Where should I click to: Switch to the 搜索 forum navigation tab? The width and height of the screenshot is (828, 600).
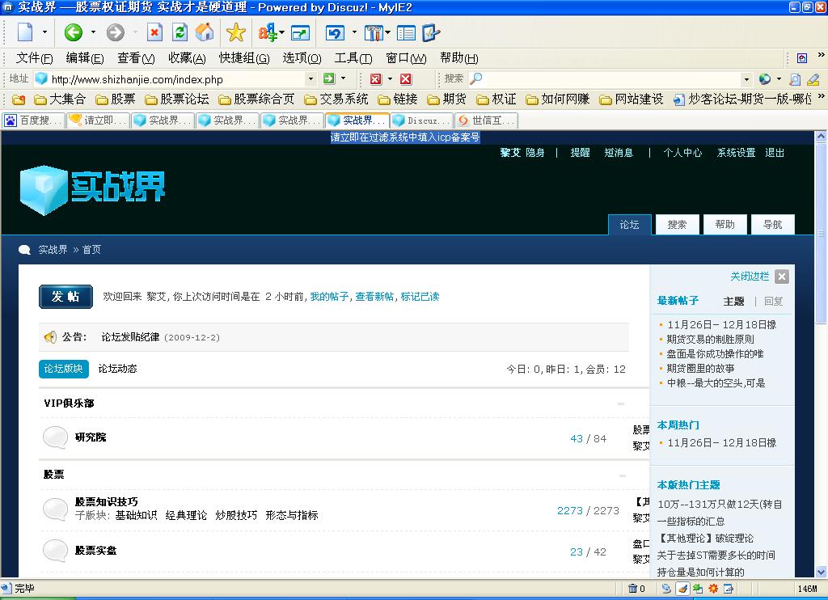[677, 225]
